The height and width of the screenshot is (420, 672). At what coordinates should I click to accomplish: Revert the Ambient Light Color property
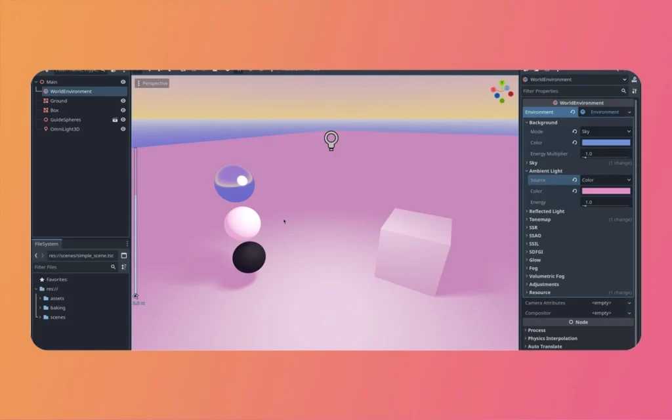tap(574, 191)
